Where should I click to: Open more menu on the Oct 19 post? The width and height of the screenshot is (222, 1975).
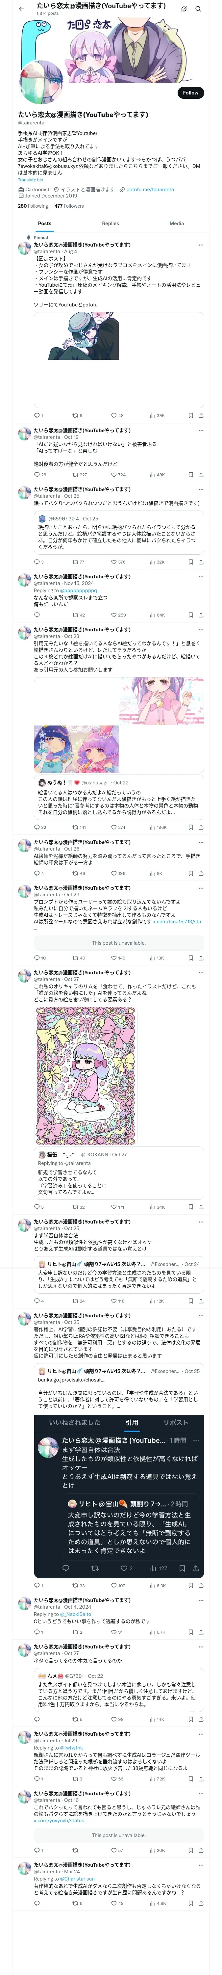point(201,430)
